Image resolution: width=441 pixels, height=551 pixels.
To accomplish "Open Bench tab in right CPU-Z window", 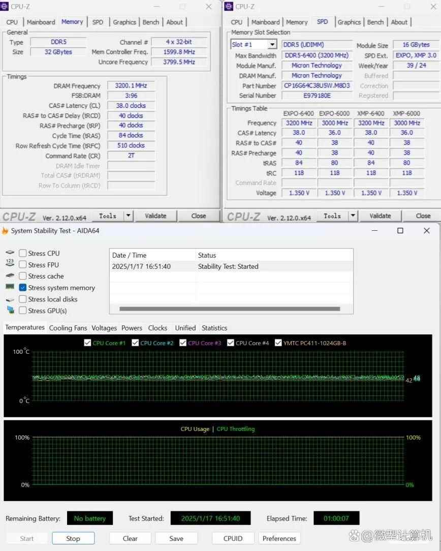I will [375, 22].
